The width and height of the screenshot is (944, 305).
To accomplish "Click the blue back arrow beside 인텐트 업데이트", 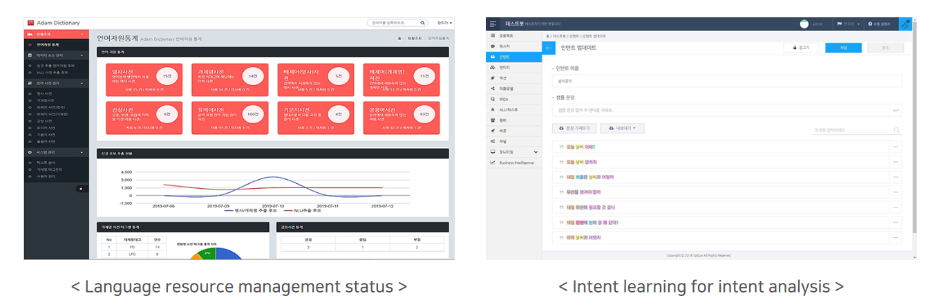I will coord(549,48).
